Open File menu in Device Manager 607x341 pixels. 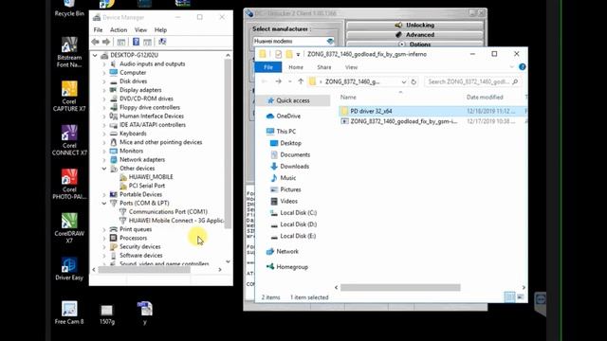98,29
